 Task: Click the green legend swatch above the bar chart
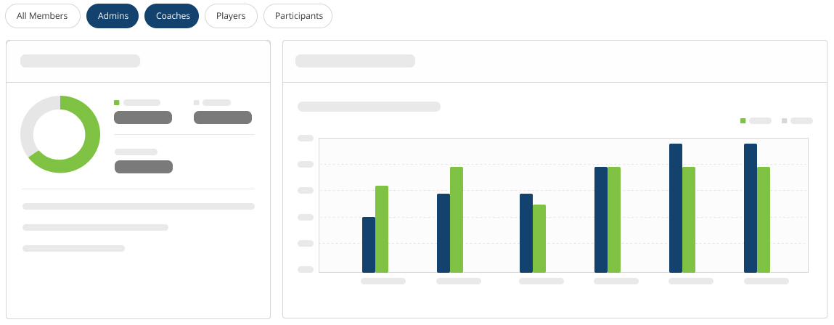coord(743,121)
